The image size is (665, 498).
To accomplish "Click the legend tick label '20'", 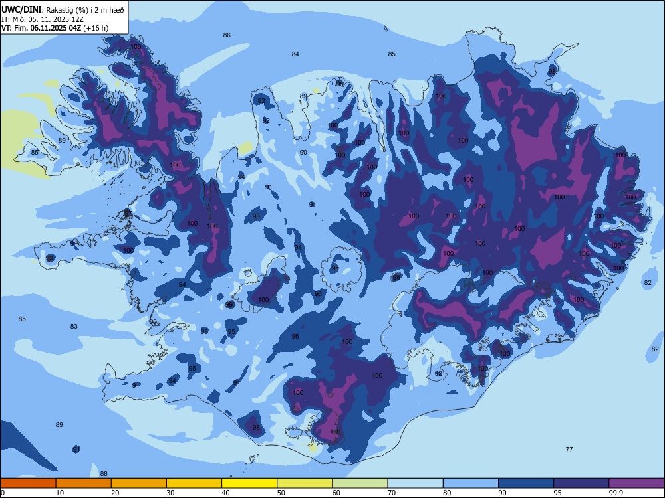I will pos(115,493).
